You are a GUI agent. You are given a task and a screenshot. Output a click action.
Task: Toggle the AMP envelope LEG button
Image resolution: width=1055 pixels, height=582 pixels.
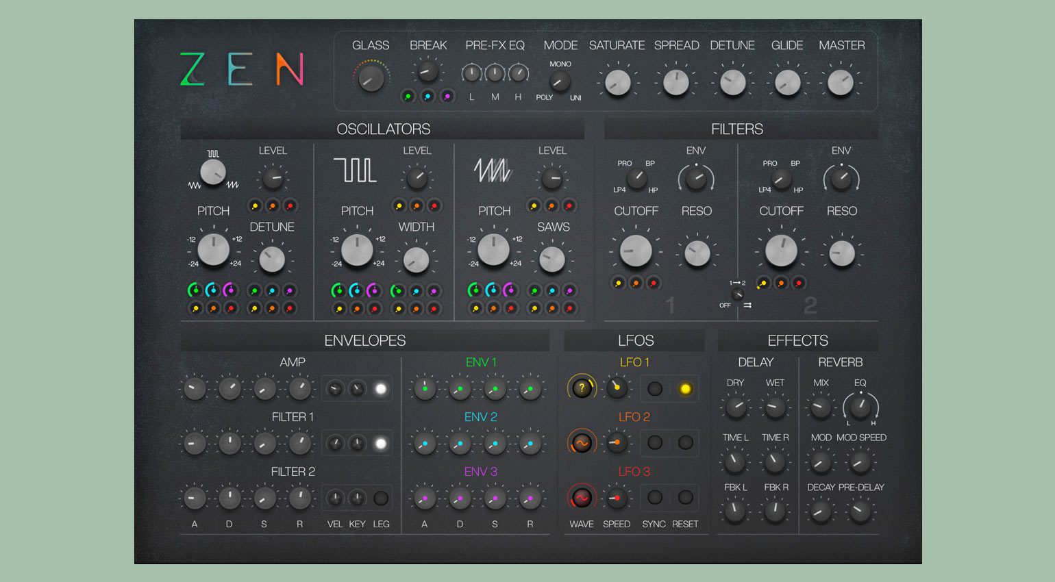pos(381,389)
